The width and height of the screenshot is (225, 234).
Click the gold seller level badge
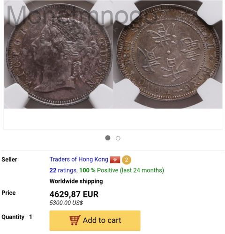coord(127,160)
